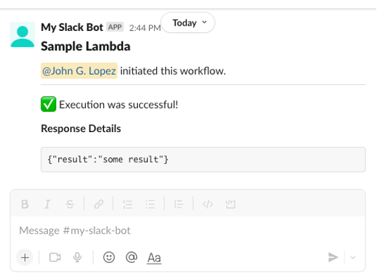Click the send message arrow
This screenshot has width=377, height=279.
[333, 257]
